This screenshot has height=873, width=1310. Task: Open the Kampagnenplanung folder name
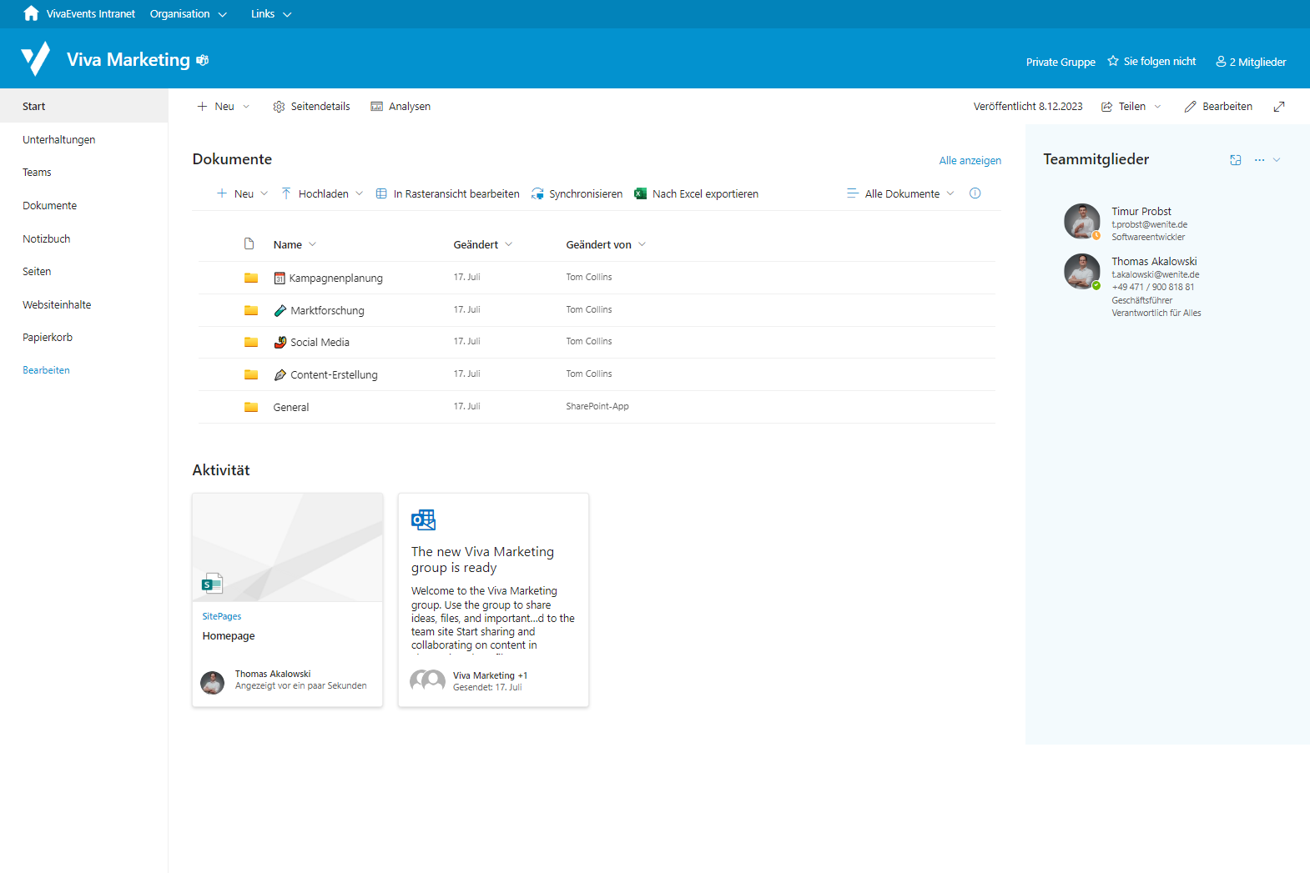click(335, 278)
